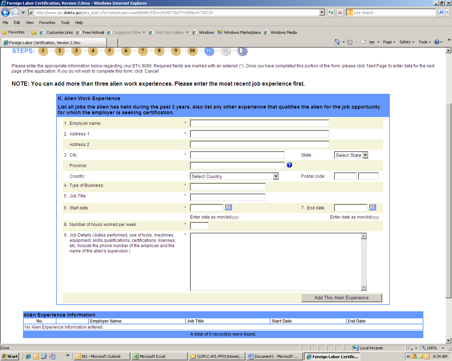Click the Job Details text area
Screen dimensions: 452x361
(x=275, y=262)
